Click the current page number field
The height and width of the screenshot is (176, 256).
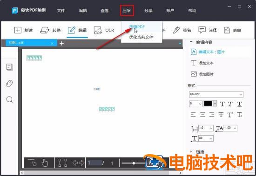(x=94, y=163)
